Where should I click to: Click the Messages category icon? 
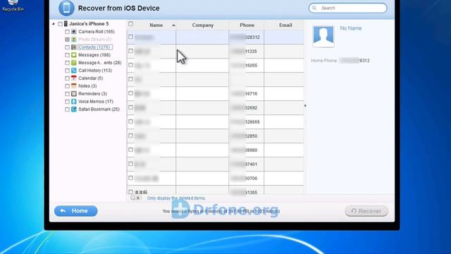[x=74, y=55]
